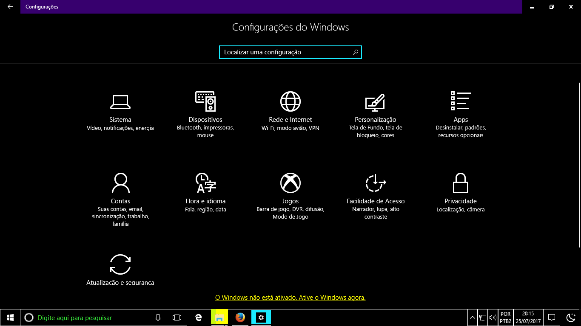Click the Dispositivos label
Image resolution: width=581 pixels, height=326 pixels.
pyautogui.click(x=205, y=120)
